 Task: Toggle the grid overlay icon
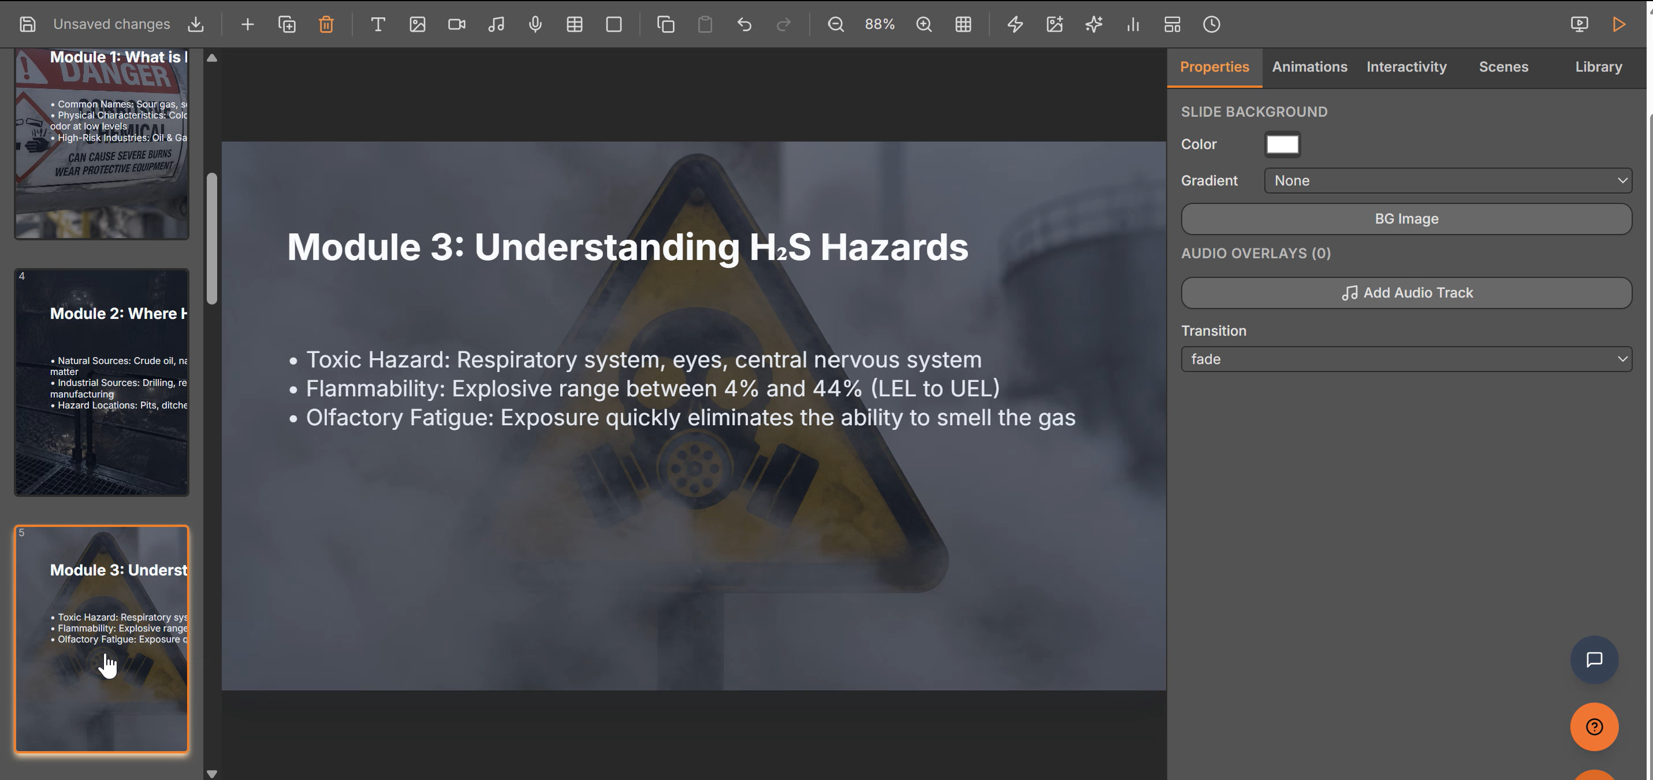[963, 24]
